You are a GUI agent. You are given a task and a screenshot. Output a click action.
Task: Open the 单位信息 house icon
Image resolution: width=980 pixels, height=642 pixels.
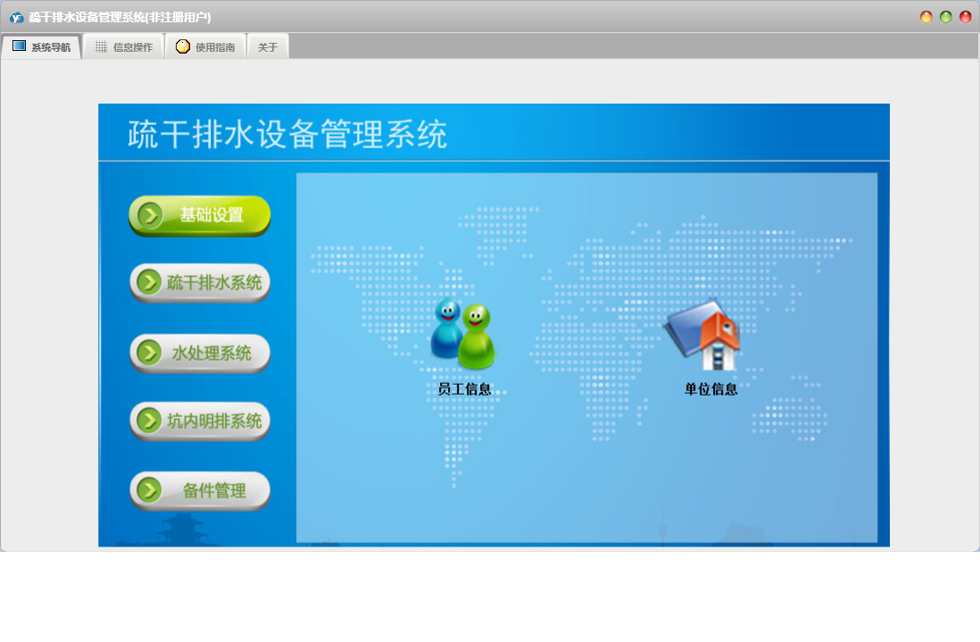702,336
